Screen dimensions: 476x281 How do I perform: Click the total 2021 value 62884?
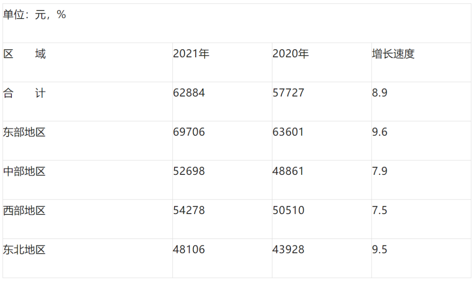tap(189, 93)
